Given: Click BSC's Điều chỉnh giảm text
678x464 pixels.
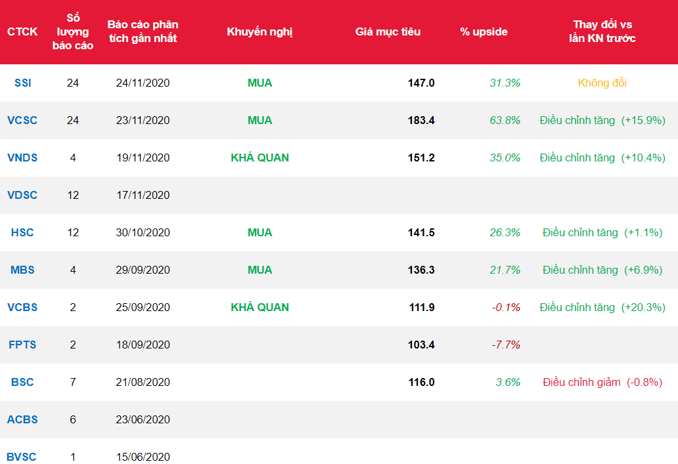Looking at the screenshot, I should (581, 382).
